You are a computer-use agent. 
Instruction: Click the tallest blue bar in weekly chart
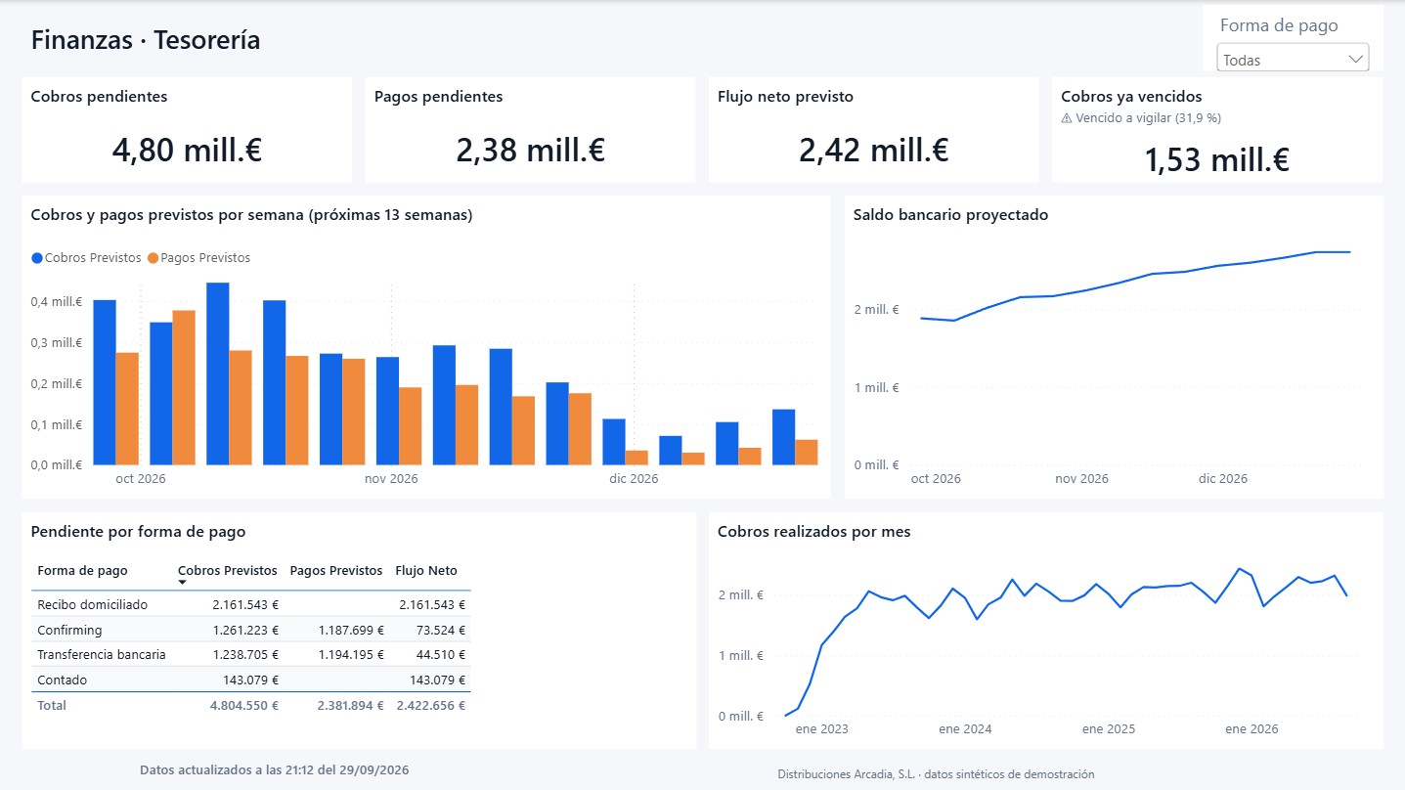(x=218, y=373)
